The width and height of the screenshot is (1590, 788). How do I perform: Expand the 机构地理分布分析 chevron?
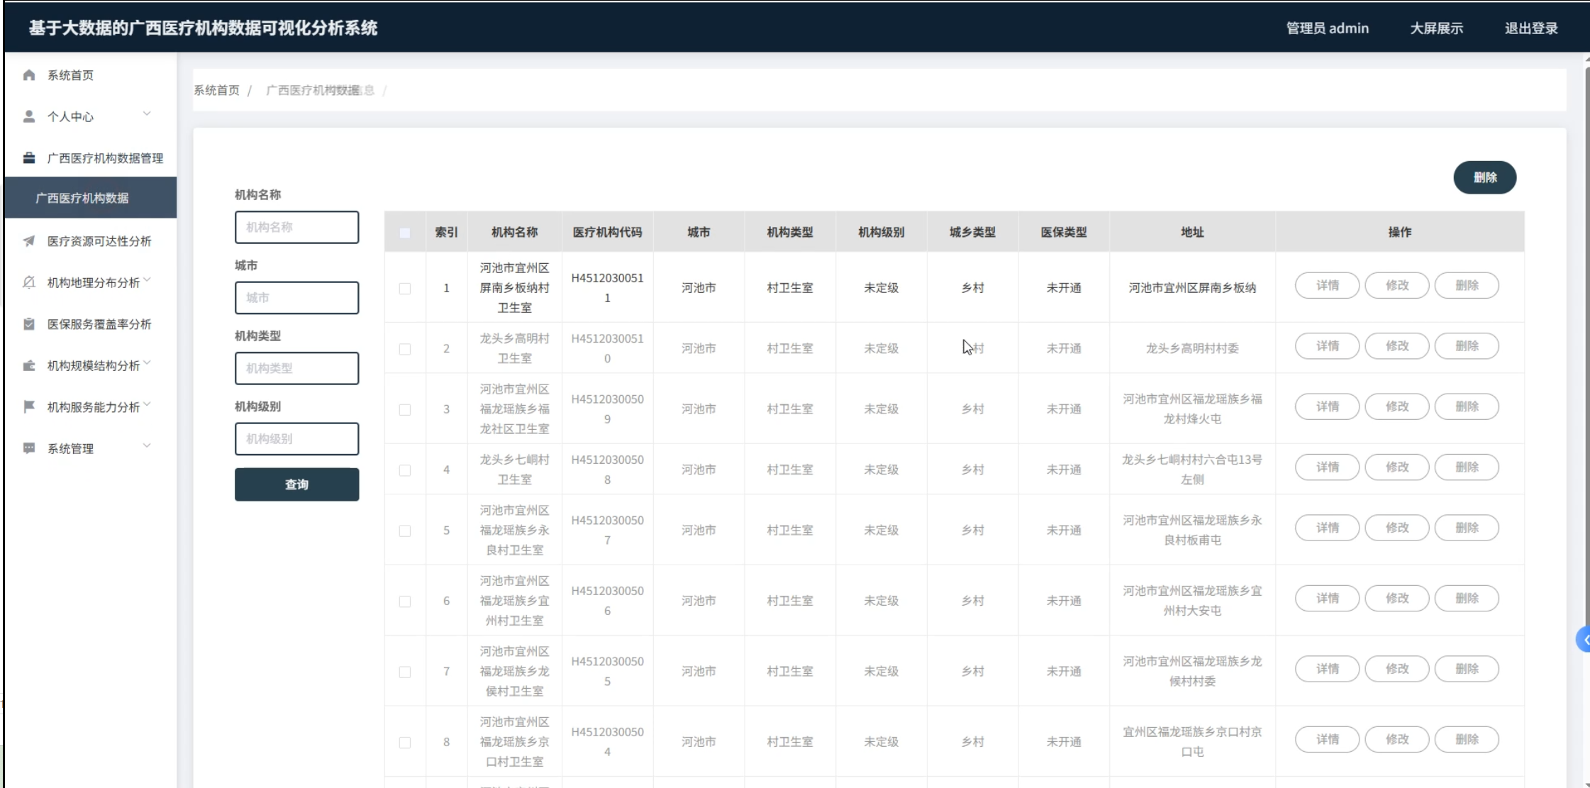click(147, 280)
